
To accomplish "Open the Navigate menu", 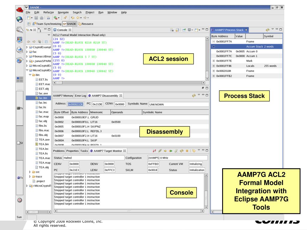I will pos(63,12).
